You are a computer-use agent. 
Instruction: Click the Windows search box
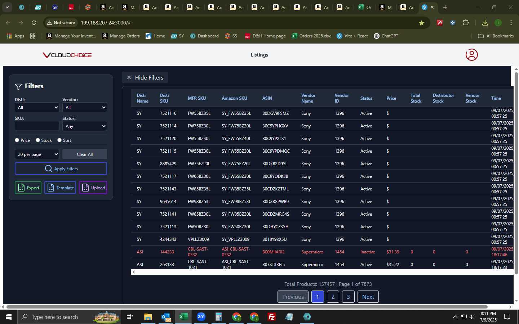pos(68,317)
